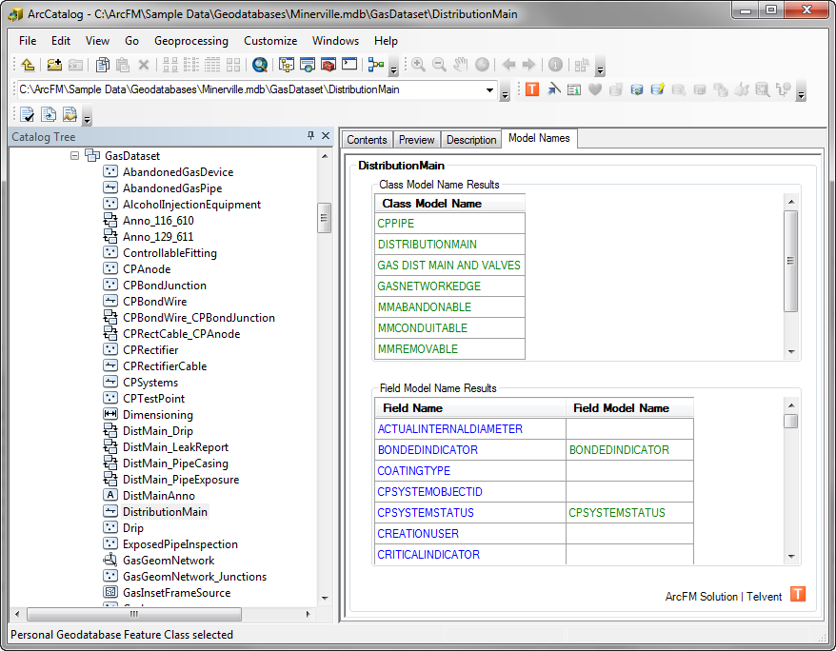
Task: Click the Connect To Folder icon
Action: (54, 65)
